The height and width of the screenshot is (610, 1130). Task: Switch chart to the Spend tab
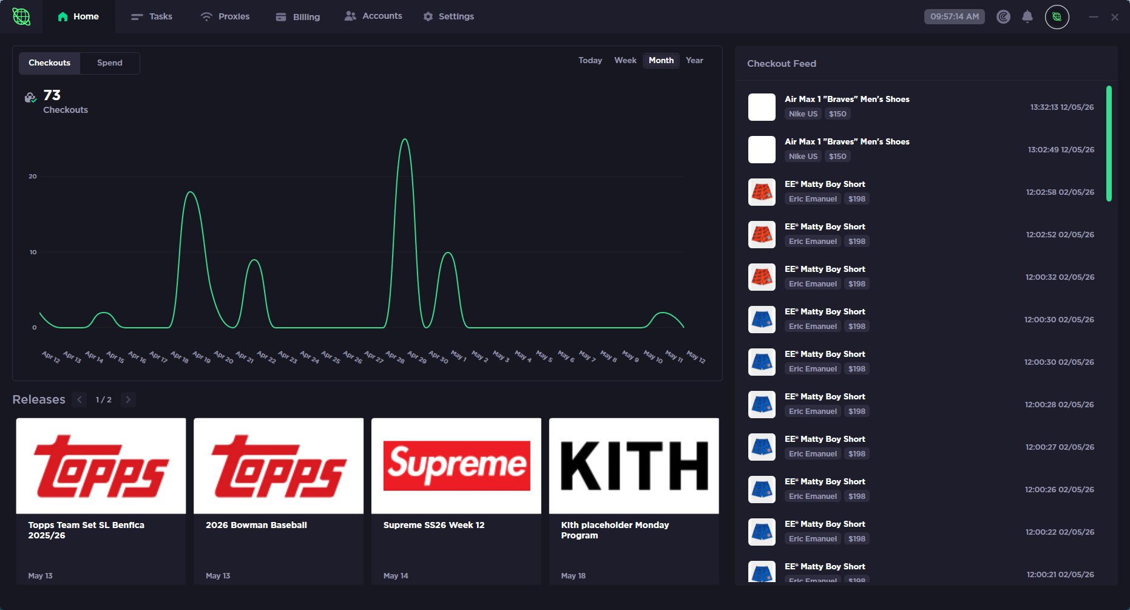[x=110, y=63]
